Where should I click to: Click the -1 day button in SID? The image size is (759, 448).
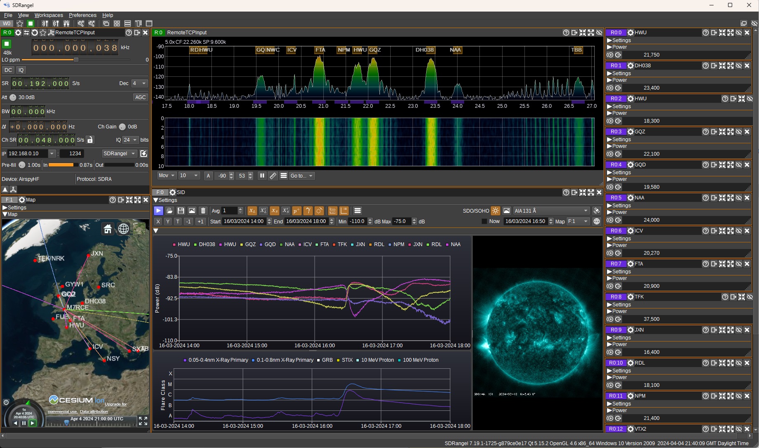(x=188, y=222)
